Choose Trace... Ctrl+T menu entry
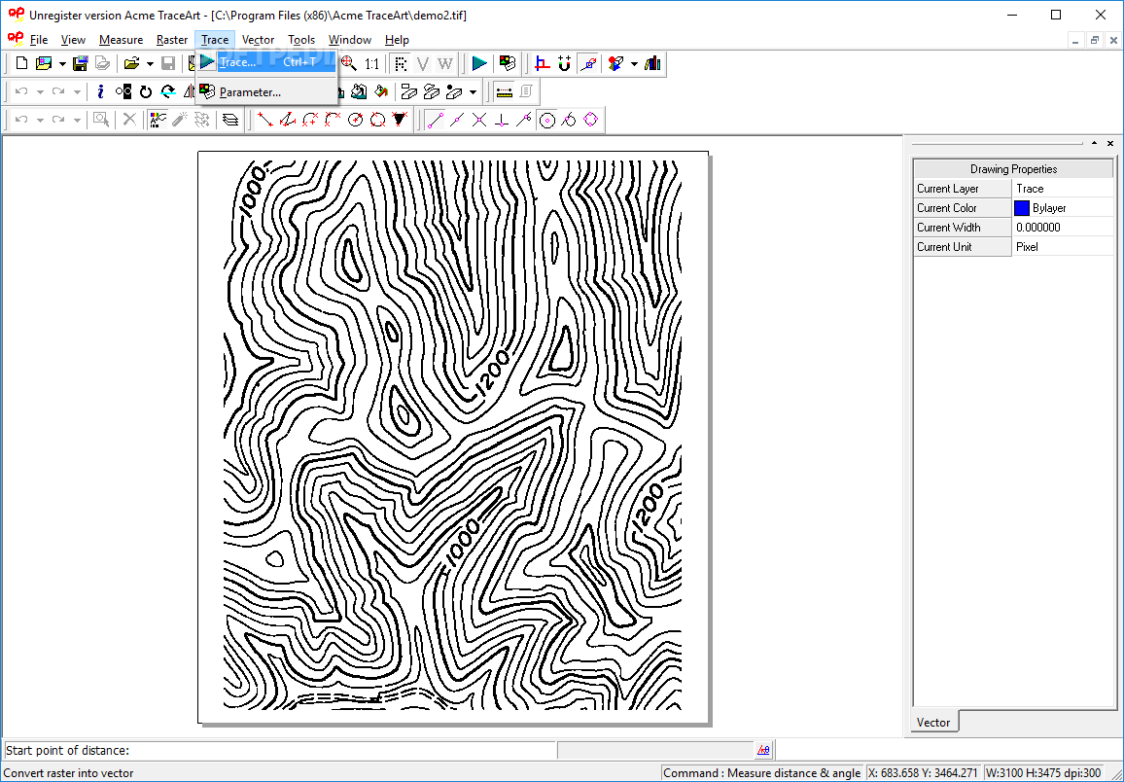 tap(266, 62)
